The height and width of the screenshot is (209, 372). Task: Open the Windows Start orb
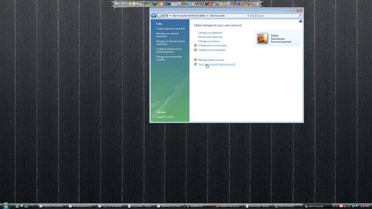pyautogui.click(x=5, y=206)
